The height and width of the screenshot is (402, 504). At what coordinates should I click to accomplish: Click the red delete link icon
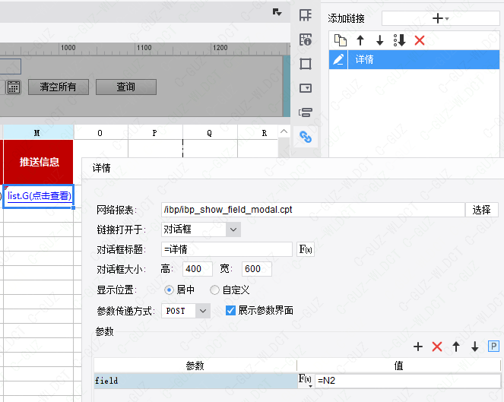click(x=420, y=40)
